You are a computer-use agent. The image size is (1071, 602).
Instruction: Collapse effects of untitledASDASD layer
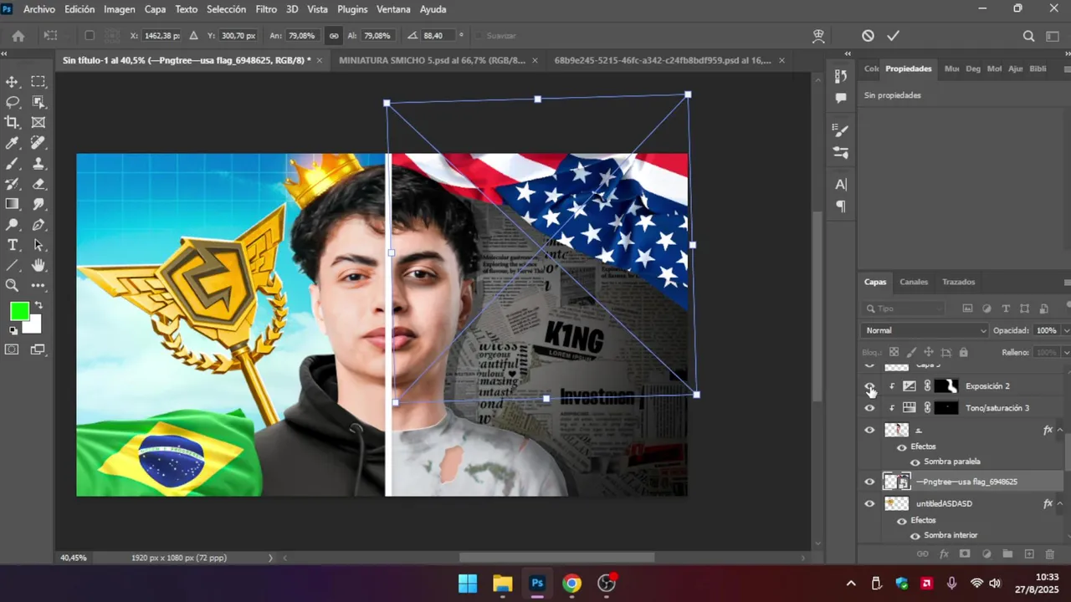[x=1060, y=503]
